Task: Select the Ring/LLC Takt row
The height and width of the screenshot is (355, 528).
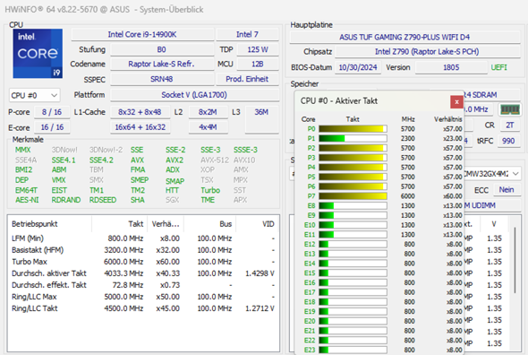Action: click(143, 308)
